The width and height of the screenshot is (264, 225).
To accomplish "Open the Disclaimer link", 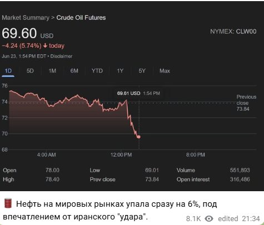I will (61, 56).
